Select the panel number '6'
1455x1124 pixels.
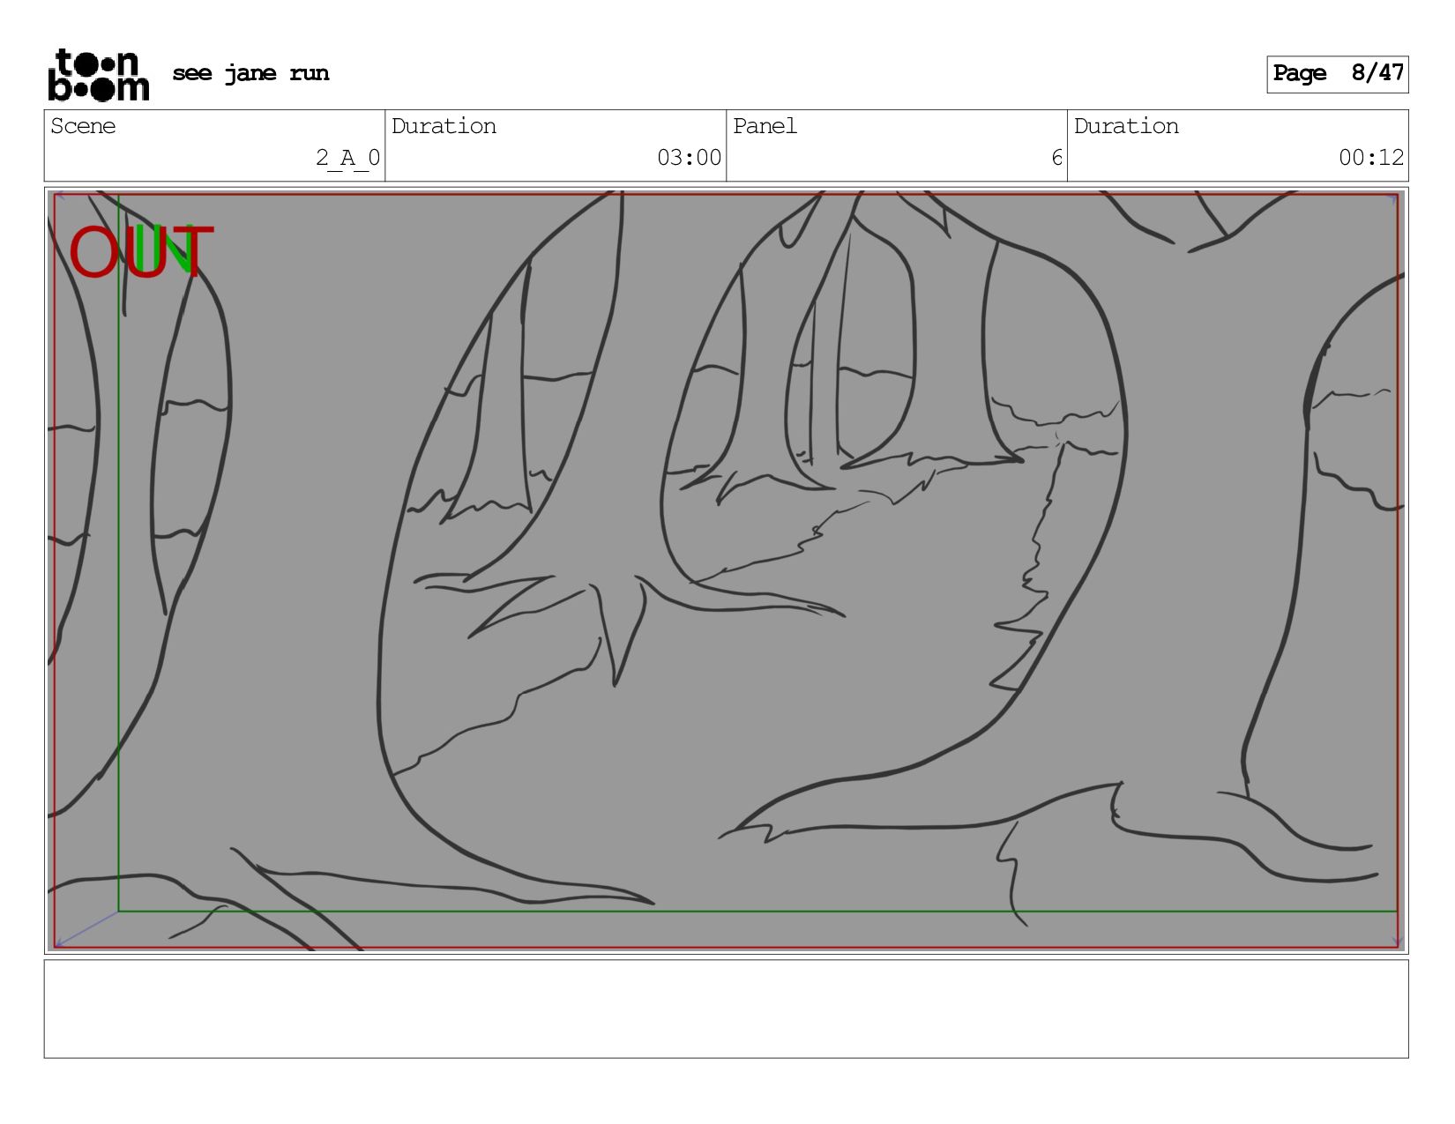[1056, 158]
